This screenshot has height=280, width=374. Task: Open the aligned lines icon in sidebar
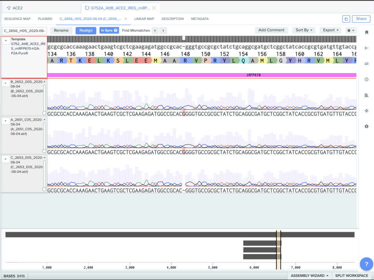tap(367, 95)
